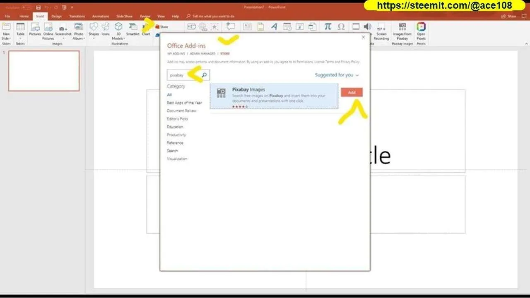Click the WordArt icon
The width and height of the screenshot is (530, 298).
[274, 26]
